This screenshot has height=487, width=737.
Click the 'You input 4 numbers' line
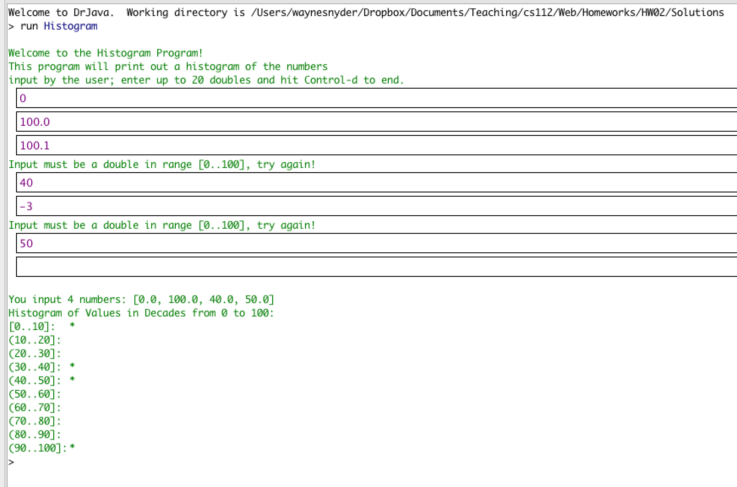coord(141,300)
